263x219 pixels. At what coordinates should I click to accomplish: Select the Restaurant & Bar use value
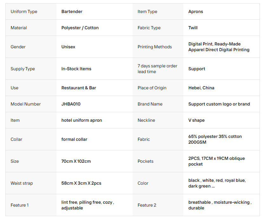79,88
